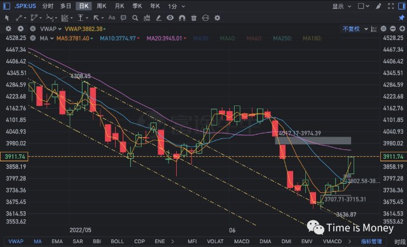Select the chart calculation measuring tool
Viewport: 407px width, 247px height.
tap(65, 18)
